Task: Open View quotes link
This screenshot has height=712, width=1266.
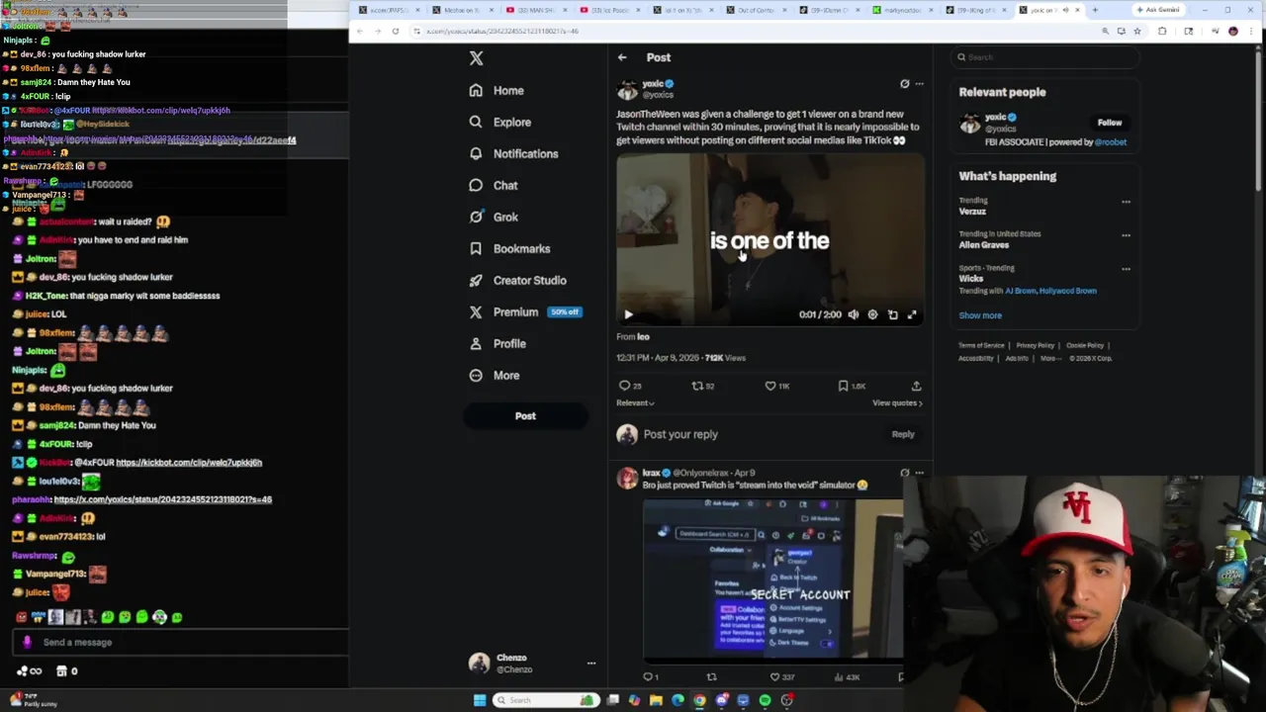Action: tap(897, 402)
